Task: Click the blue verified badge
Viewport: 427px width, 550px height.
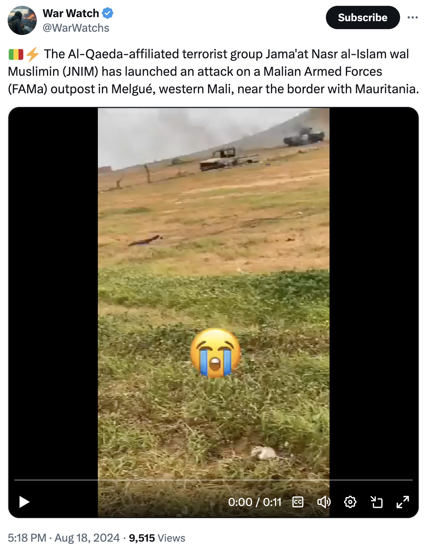Action: pyautogui.click(x=108, y=13)
